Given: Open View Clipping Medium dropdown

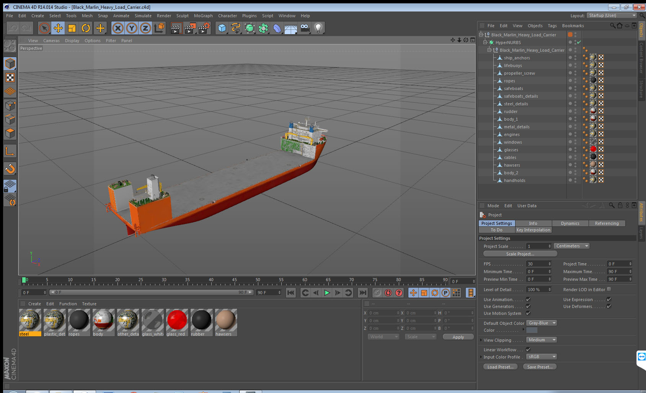Looking at the screenshot, I should (542, 340).
